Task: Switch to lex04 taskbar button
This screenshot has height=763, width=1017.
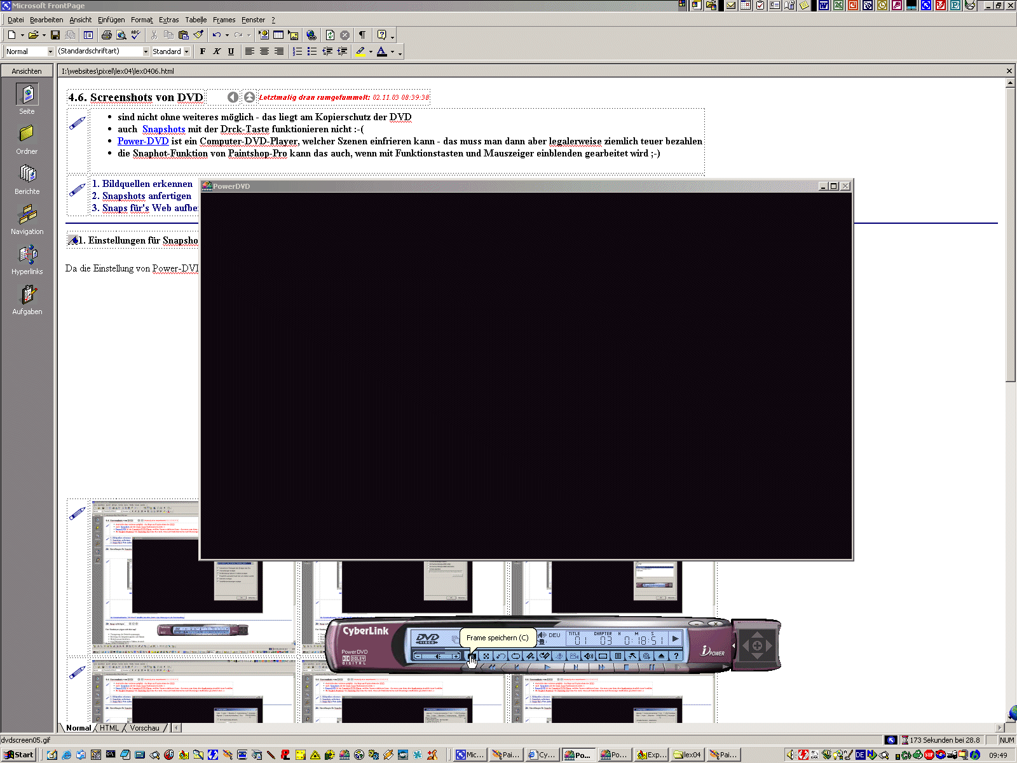Action: click(688, 755)
